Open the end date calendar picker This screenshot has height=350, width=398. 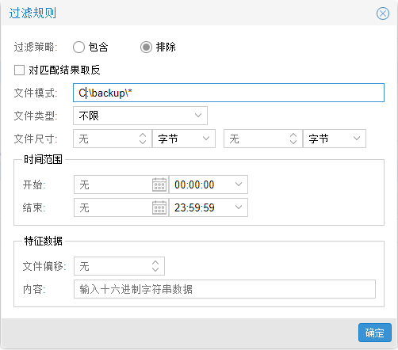(159, 207)
